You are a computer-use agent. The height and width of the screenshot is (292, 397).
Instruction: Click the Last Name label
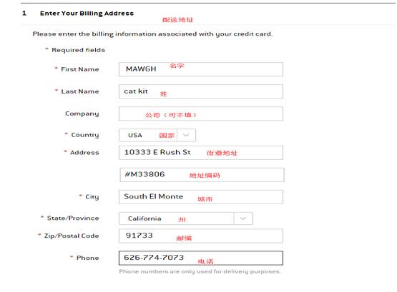click(x=80, y=91)
